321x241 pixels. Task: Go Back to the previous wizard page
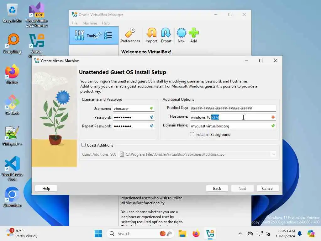(217, 188)
